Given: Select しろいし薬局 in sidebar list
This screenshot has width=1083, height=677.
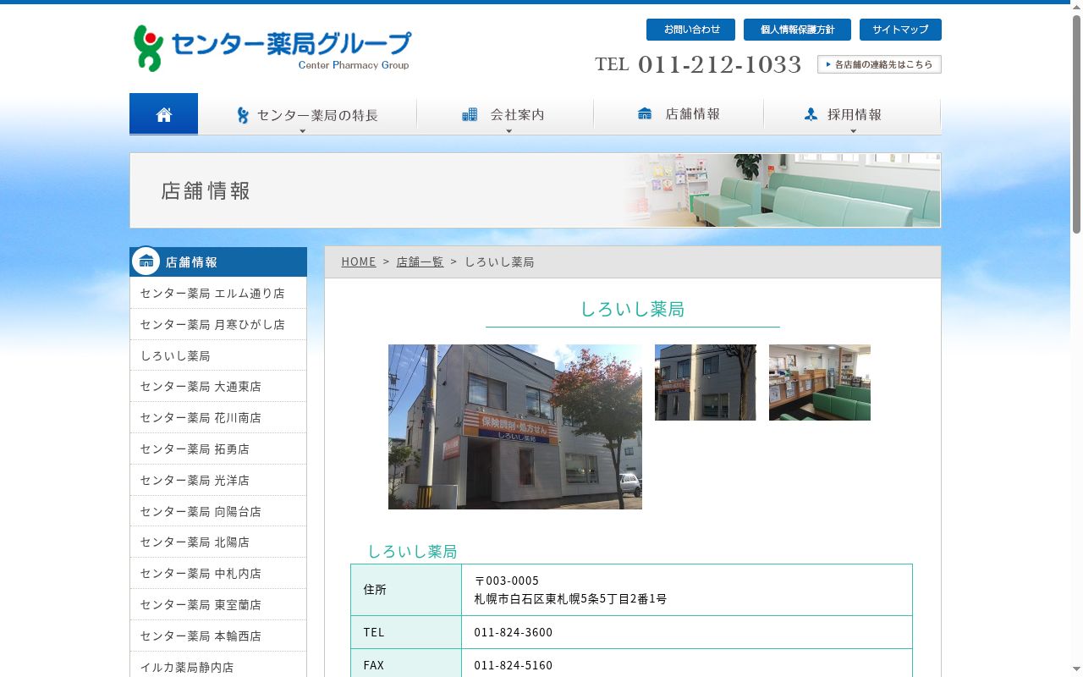Looking at the screenshot, I should 218,356.
